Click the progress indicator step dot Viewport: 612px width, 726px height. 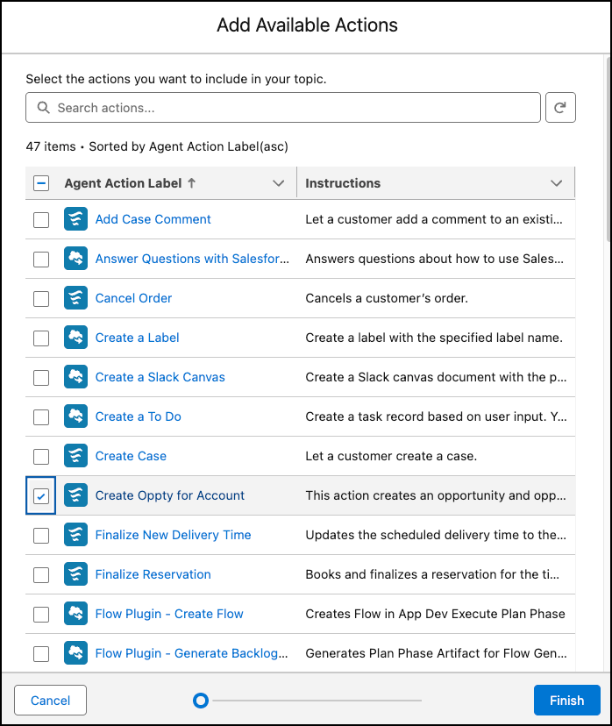[x=201, y=701]
